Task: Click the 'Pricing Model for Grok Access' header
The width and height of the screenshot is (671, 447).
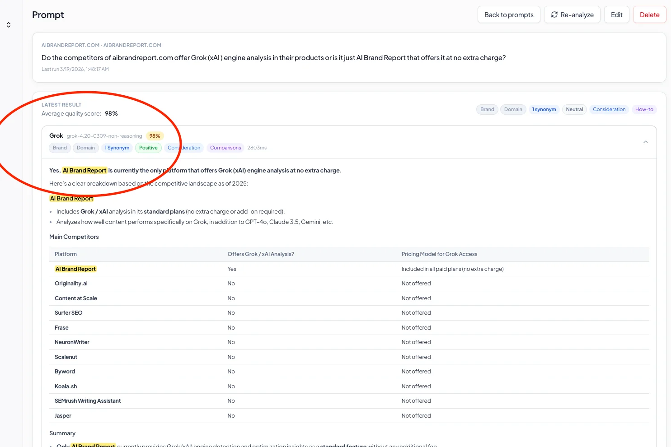Action: click(439, 254)
